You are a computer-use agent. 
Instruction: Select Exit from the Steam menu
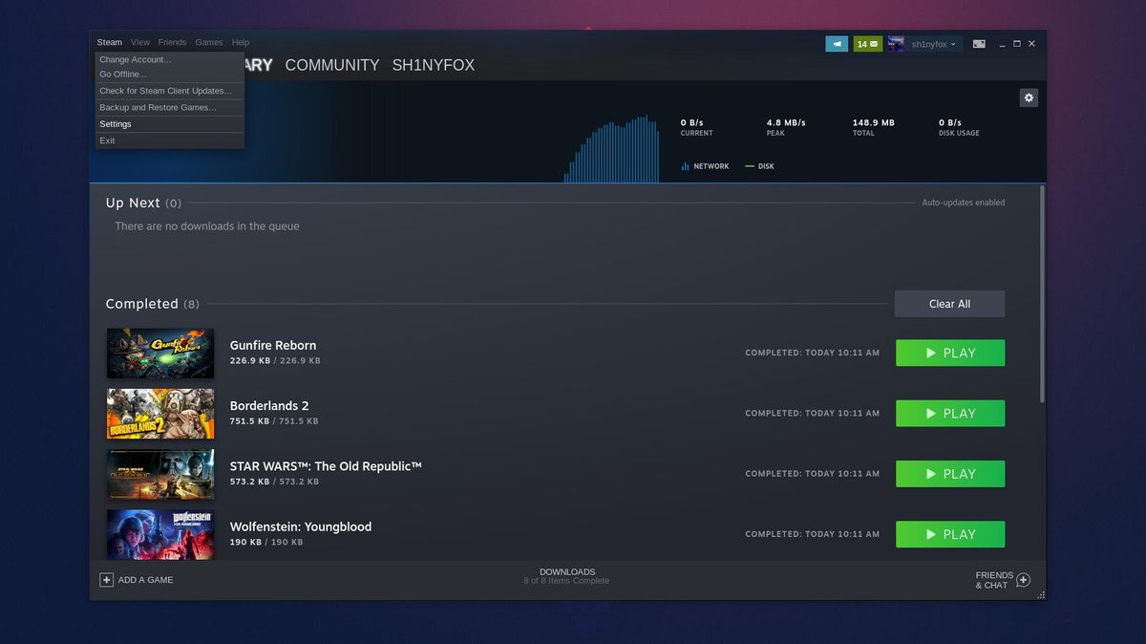point(169,140)
